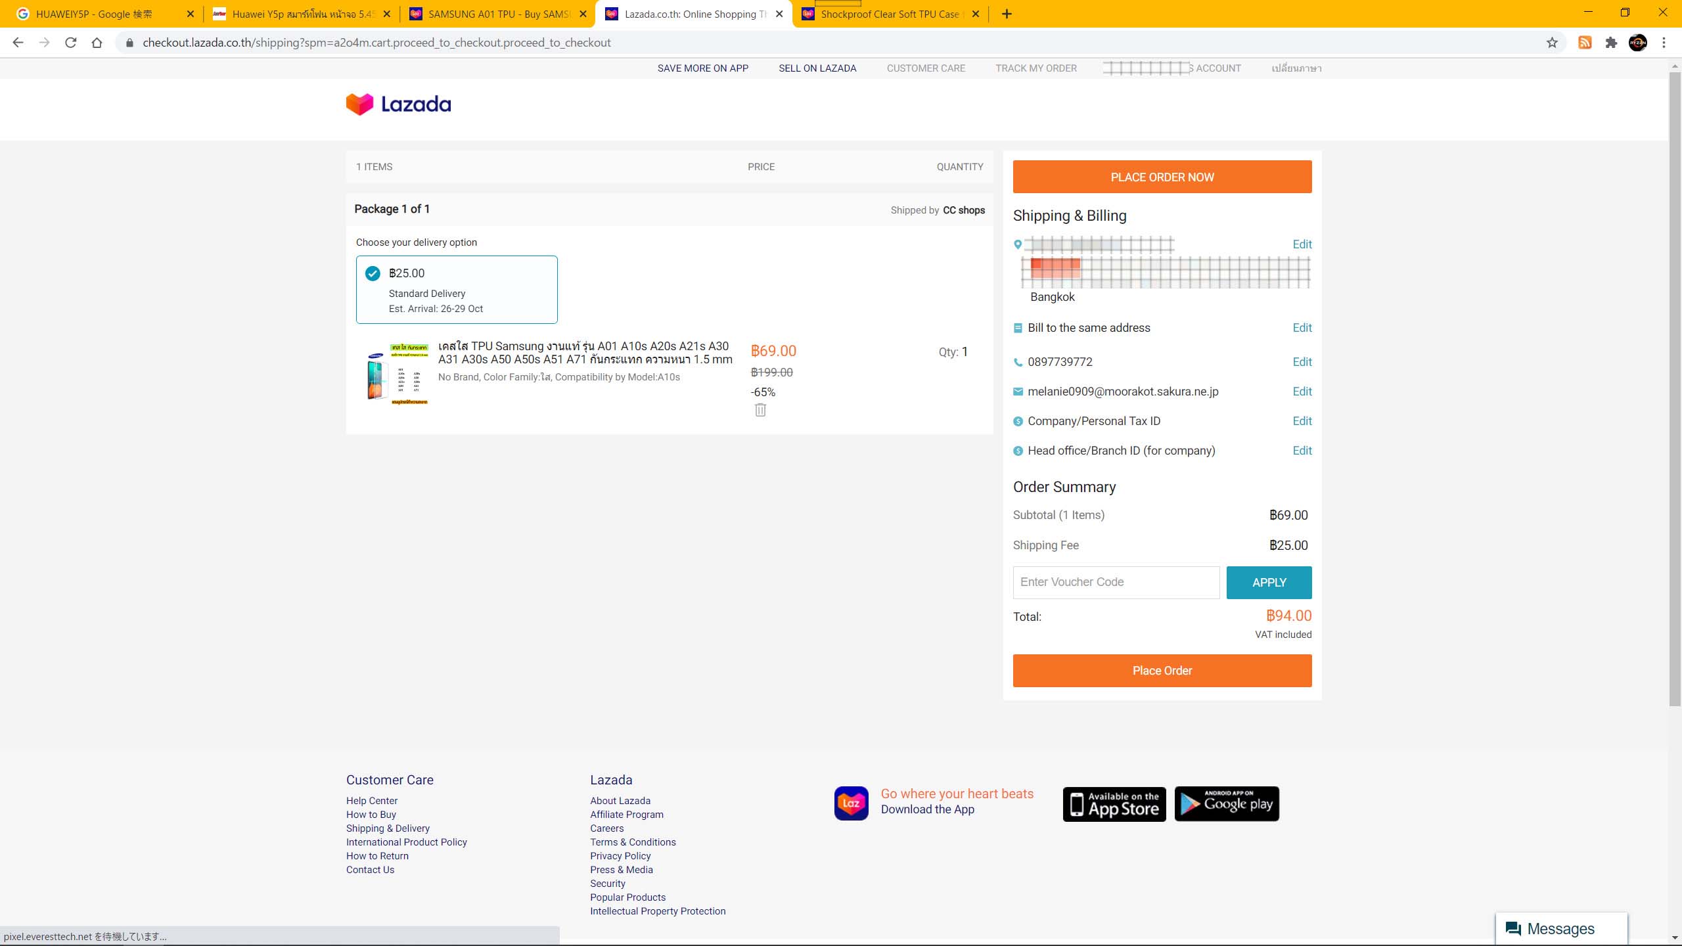Switch to the Huawei Y5p smartphone tab
This screenshot has height=946, width=1682.
(x=303, y=14)
